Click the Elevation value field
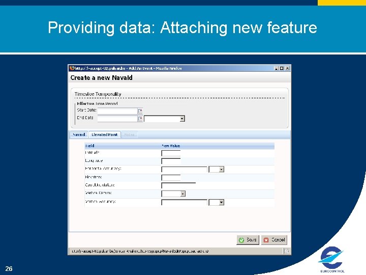This screenshot has width=366, height=275. (x=171, y=178)
